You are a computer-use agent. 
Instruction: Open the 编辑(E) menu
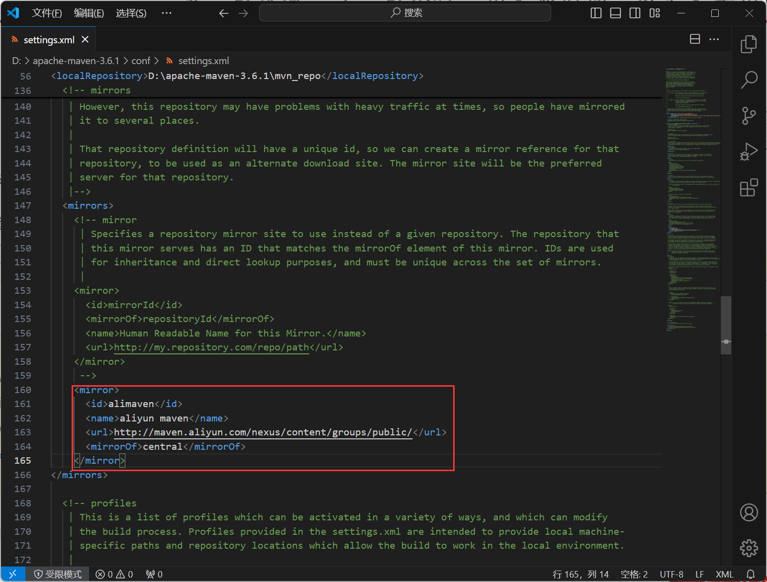pyautogui.click(x=89, y=13)
